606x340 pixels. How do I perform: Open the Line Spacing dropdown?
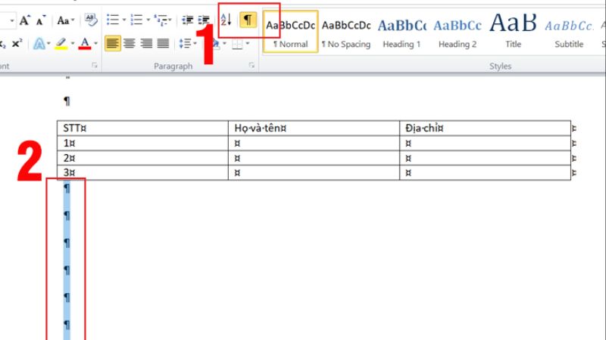[x=187, y=44]
